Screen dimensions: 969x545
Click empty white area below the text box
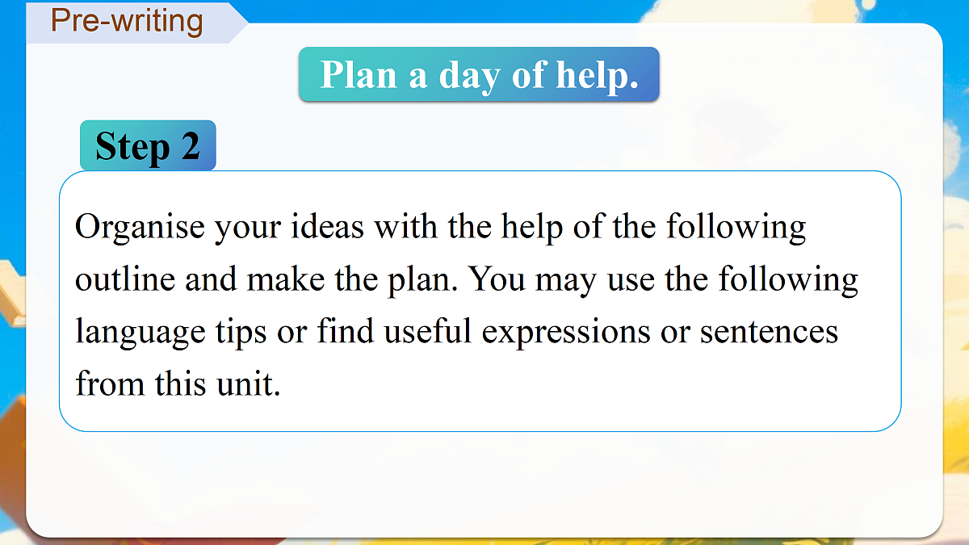[x=484, y=482]
